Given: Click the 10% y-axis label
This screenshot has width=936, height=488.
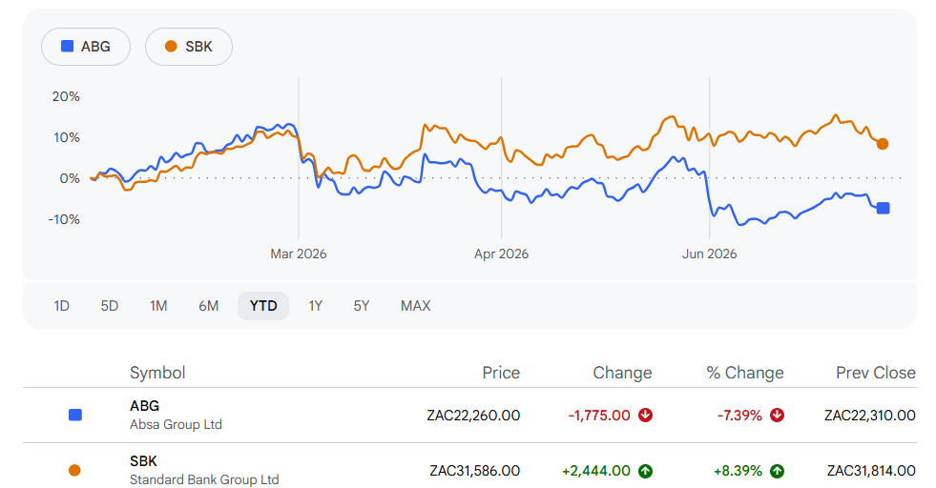Looking at the screenshot, I should (x=66, y=138).
